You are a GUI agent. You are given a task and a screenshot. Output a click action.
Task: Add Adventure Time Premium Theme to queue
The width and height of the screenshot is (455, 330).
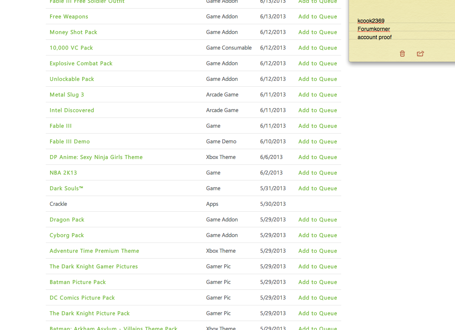(x=318, y=251)
